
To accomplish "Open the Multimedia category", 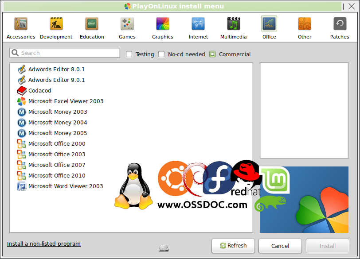I will click(234, 28).
